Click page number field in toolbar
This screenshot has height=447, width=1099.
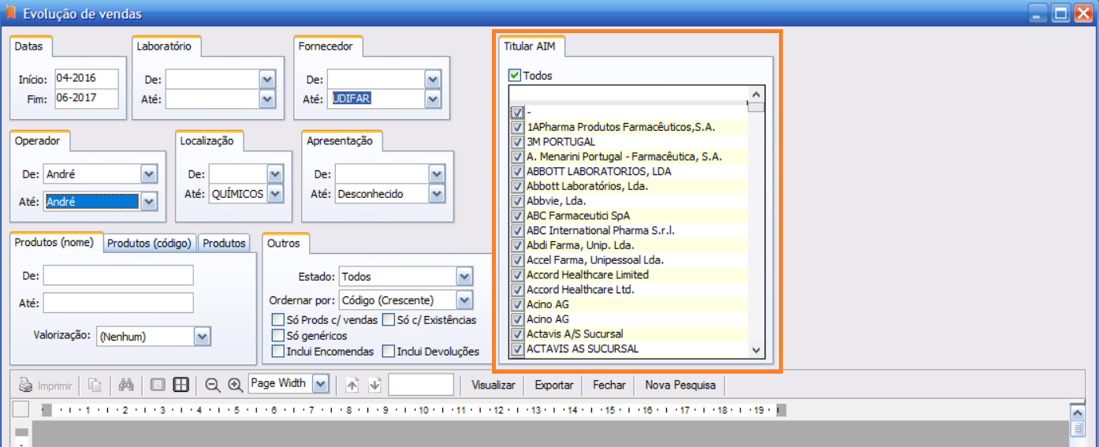421,385
